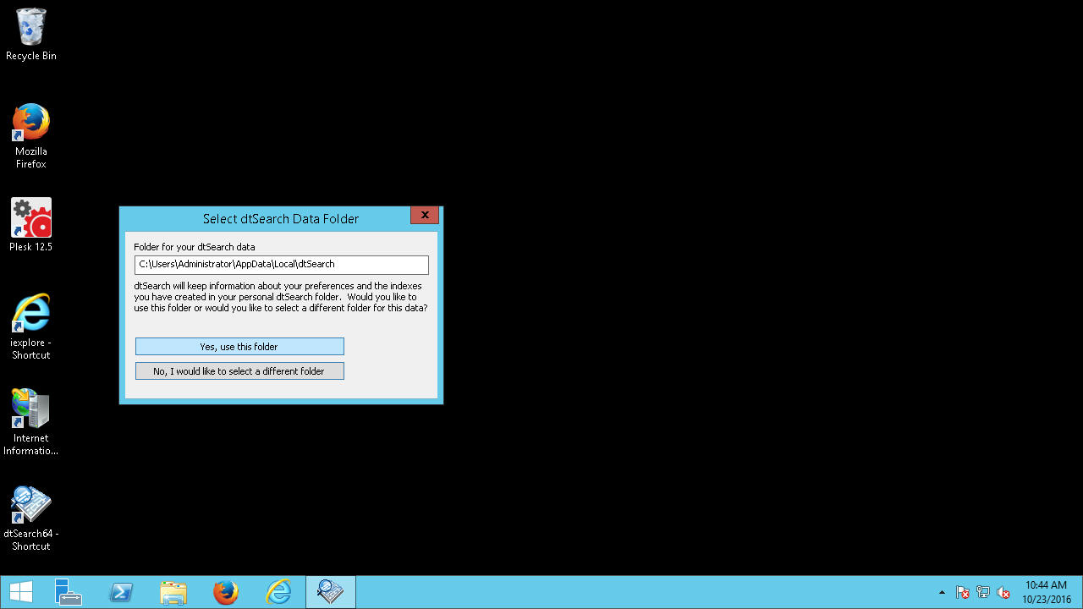Open the volume speaker tray icon

pyautogui.click(x=1003, y=592)
